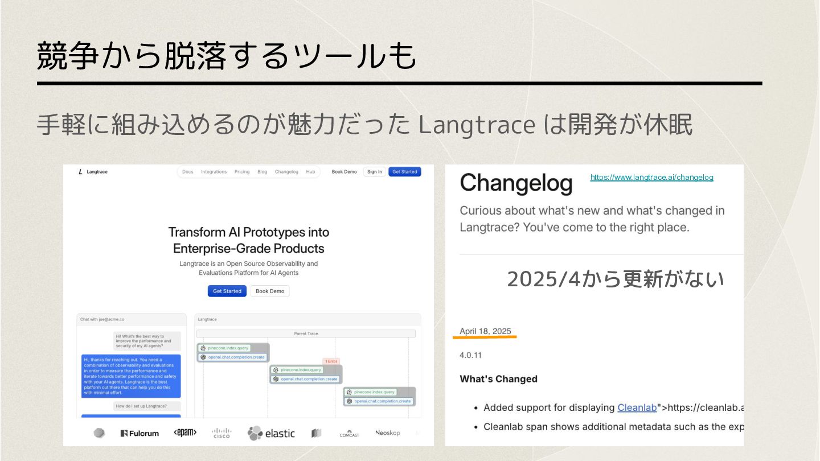Click the Fulcrum company logo
This screenshot has width=820, height=461.
pyautogui.click(x=140, y=434)
